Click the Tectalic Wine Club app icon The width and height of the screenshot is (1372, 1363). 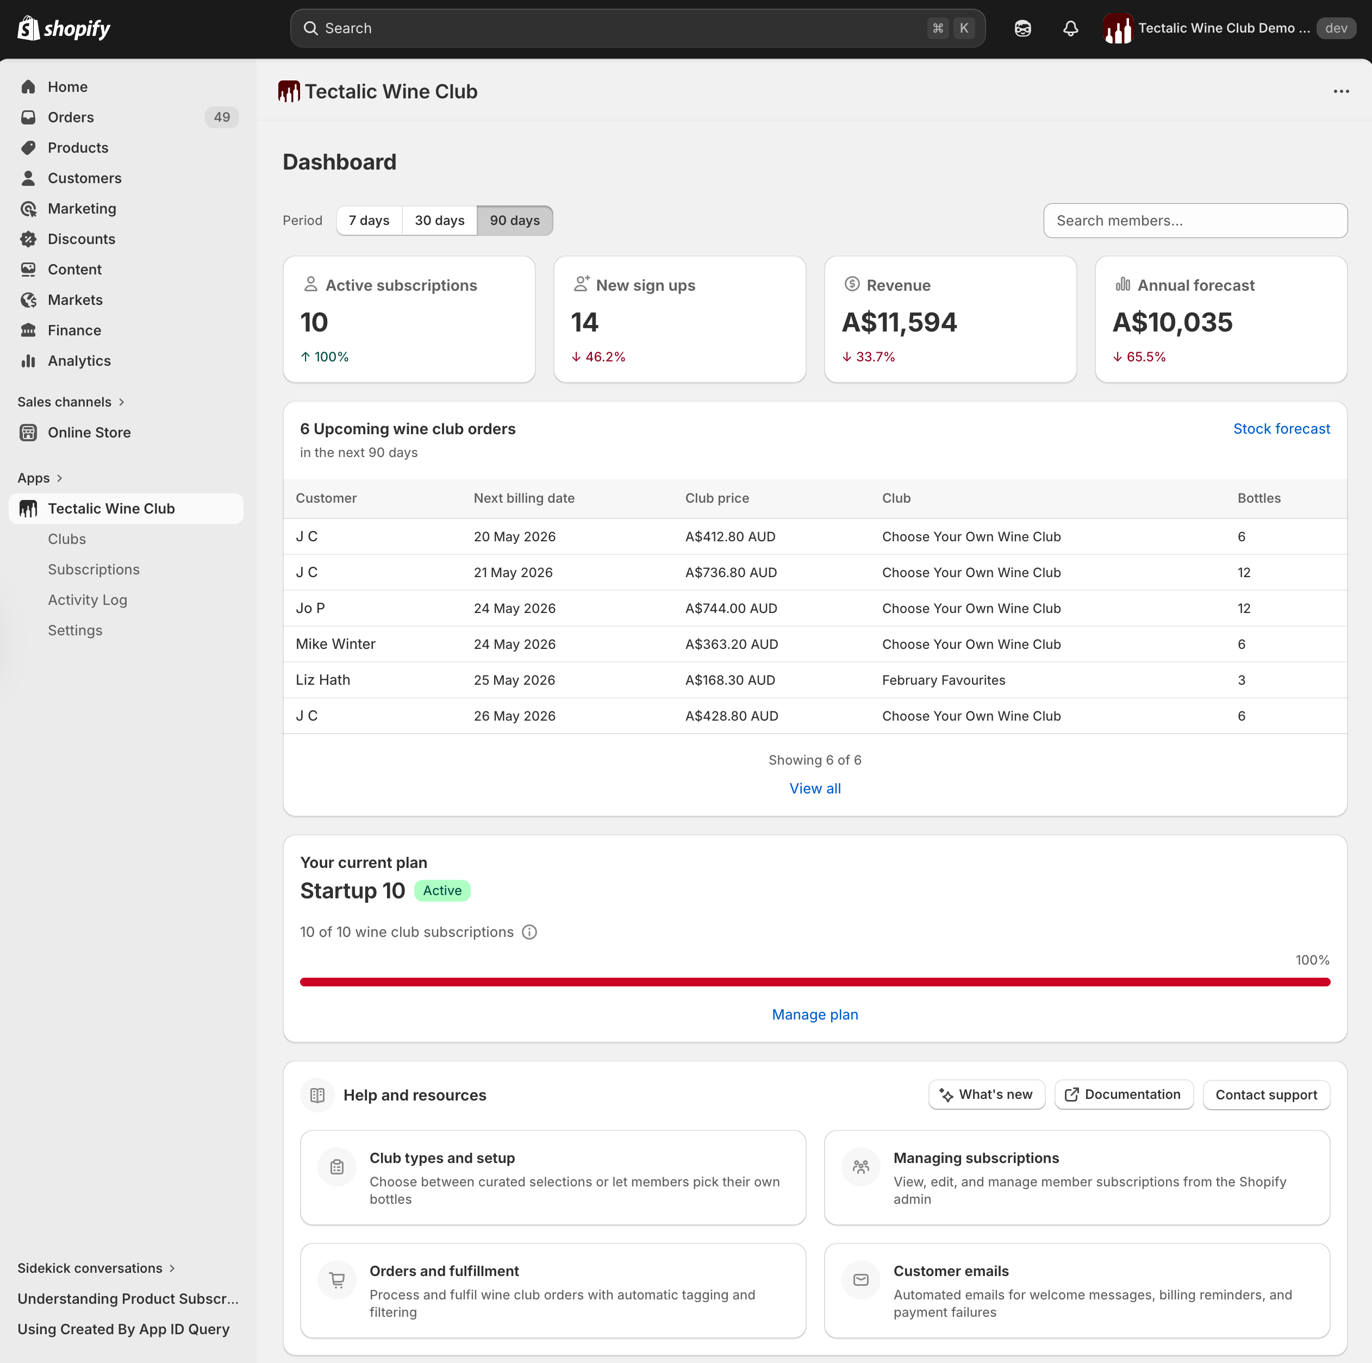(28, 508)
